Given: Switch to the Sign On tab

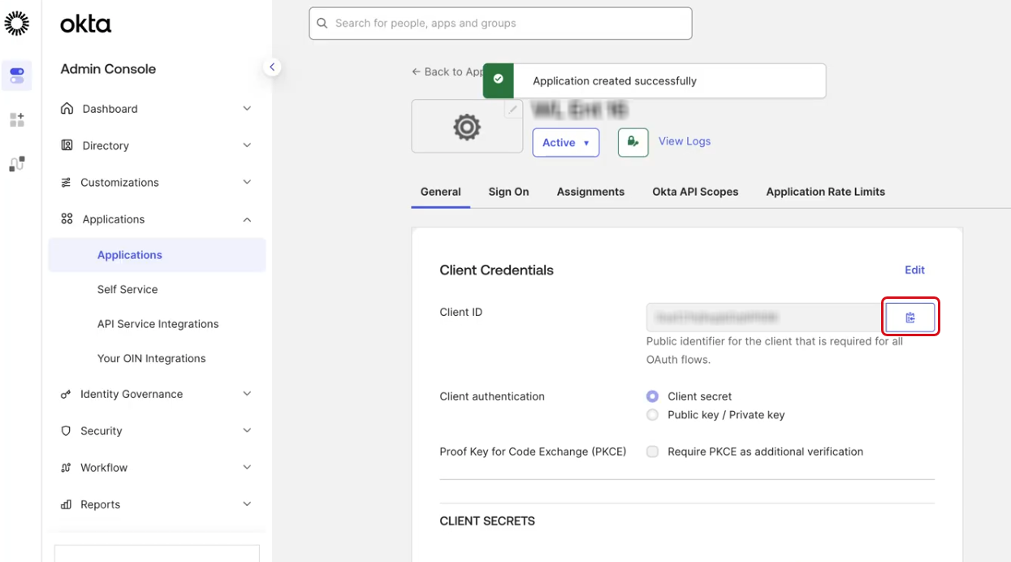Looking at the screenshot, I should point(508,192).
